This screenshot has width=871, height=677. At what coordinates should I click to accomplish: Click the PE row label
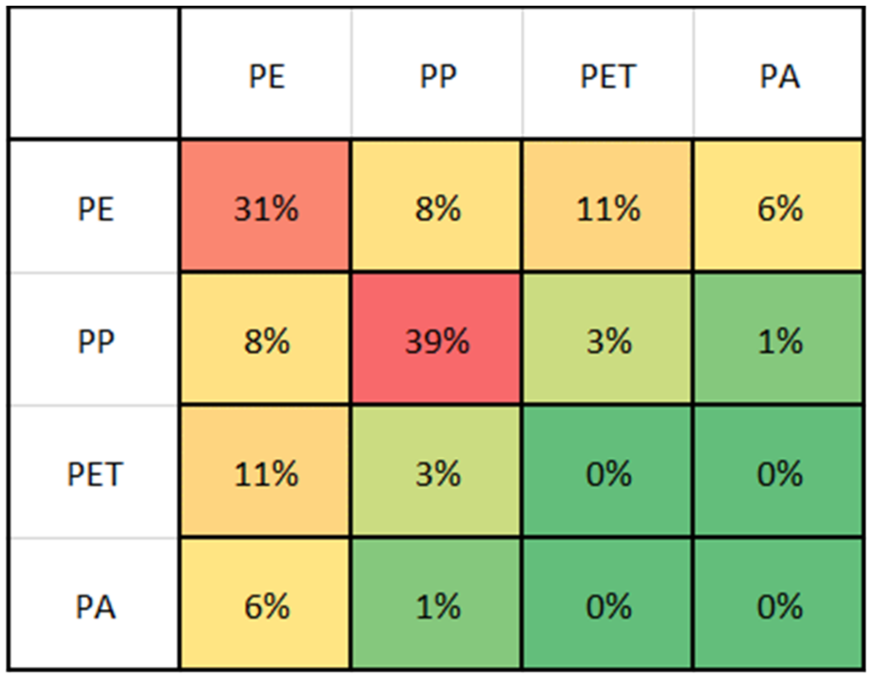click(x=95, y=208)
